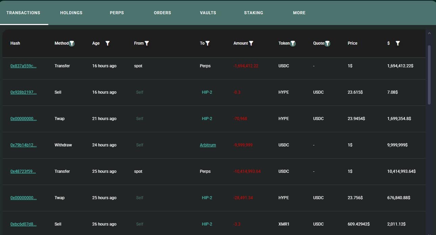Open the Age column filter

point(107,43)
